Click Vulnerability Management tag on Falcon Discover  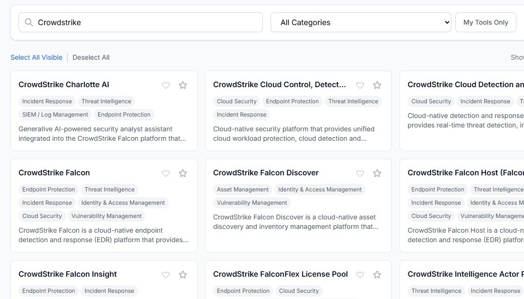point(252,203)
